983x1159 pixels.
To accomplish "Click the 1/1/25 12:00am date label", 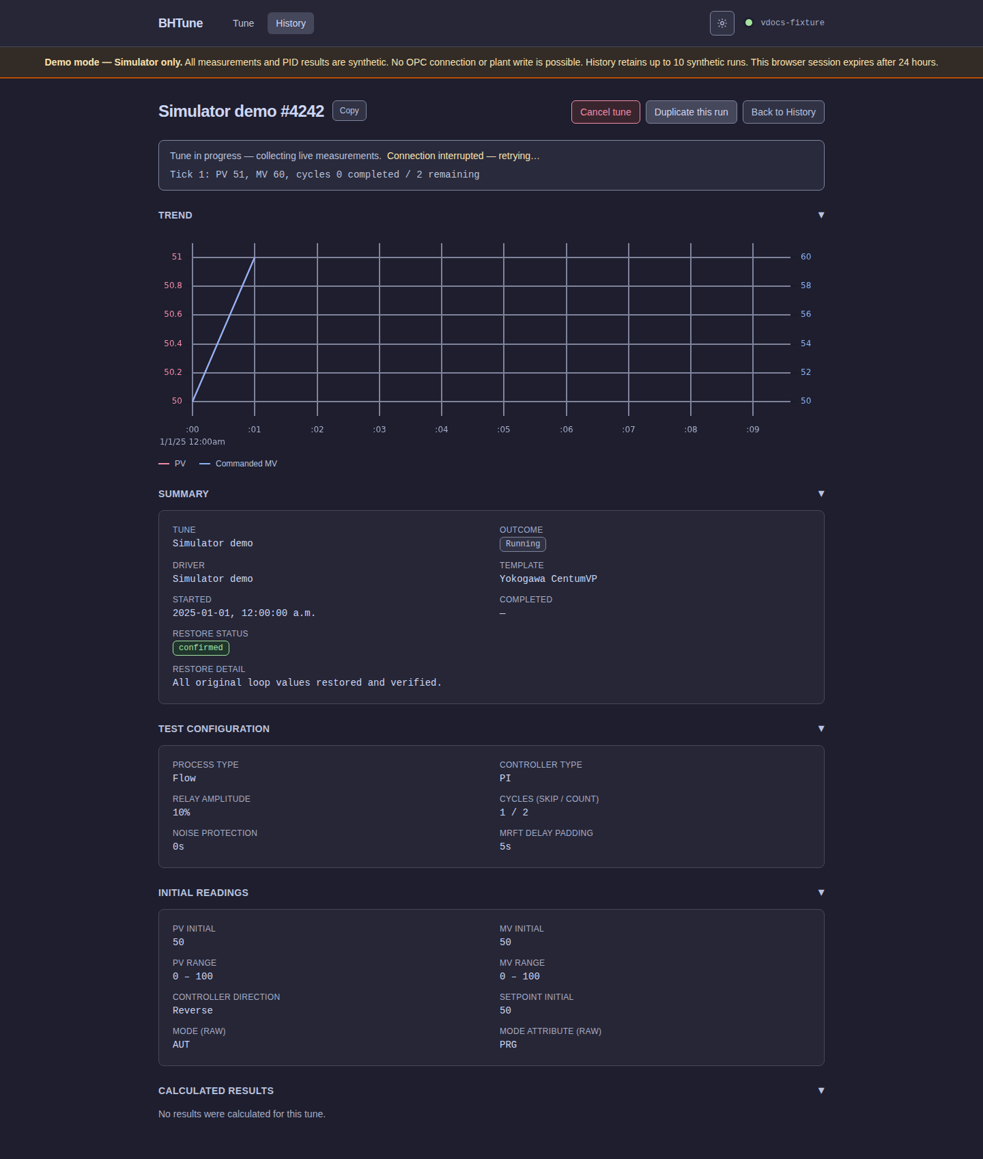I will point(193,442).
